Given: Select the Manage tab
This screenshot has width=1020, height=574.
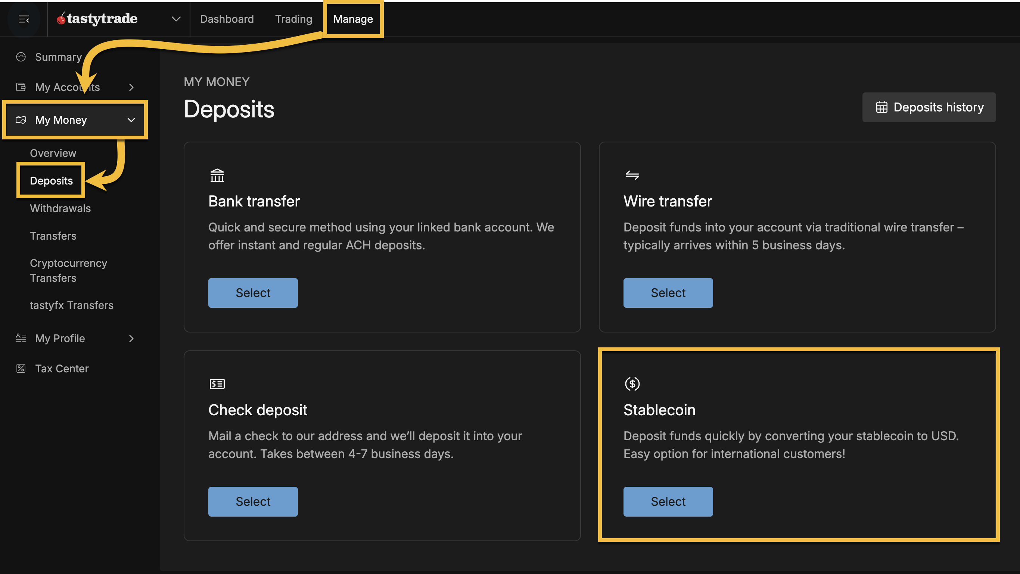Looking at the screenshot, I should 353,19.
